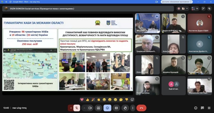Send a surprised face reaction

pyautogui.click(x=110, y=100)
